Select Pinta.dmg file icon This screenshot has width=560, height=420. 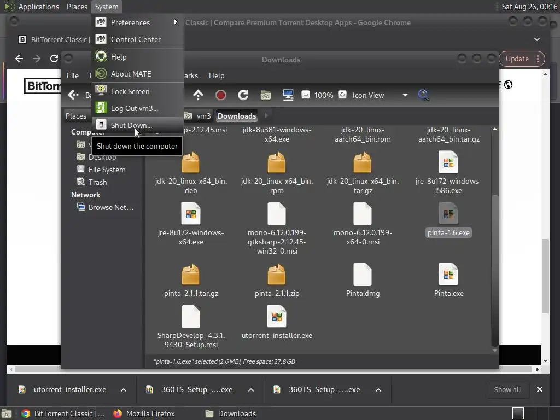point(363,275)
